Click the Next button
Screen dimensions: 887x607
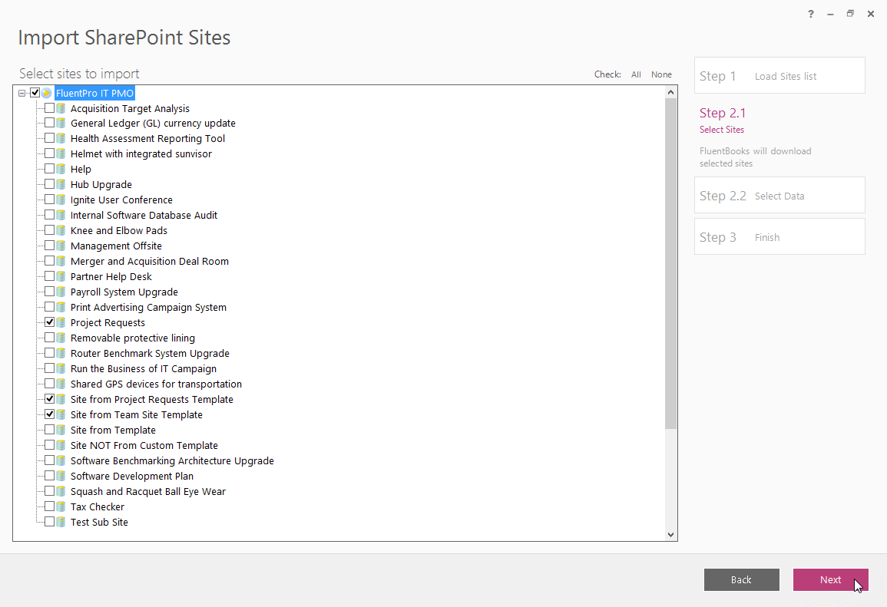coord(830,580)
